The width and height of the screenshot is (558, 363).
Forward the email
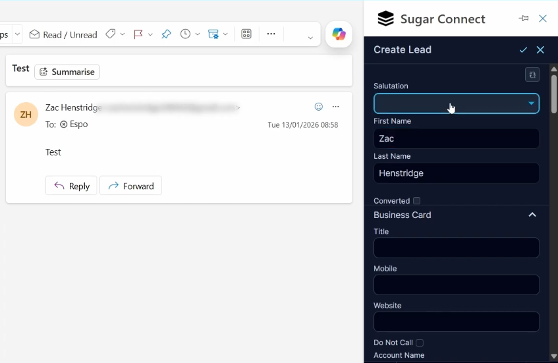pyautogui.click(x=131, y=186)
